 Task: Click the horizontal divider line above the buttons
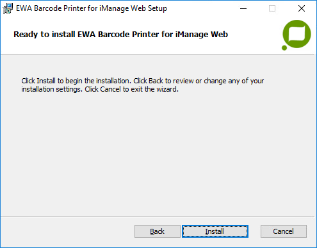(158, 217)
